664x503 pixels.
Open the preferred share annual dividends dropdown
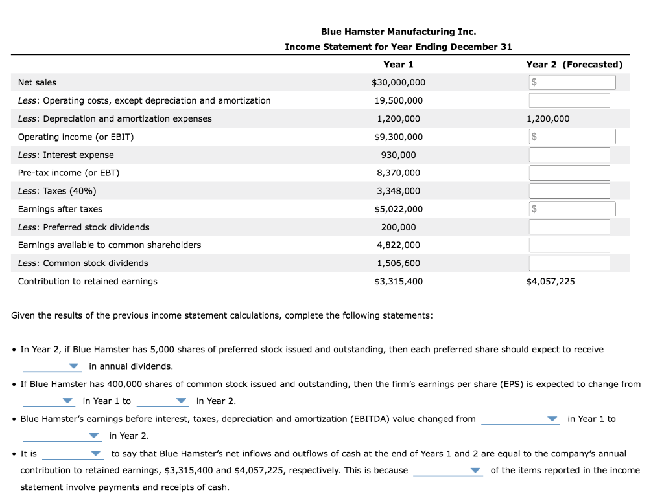52,366
